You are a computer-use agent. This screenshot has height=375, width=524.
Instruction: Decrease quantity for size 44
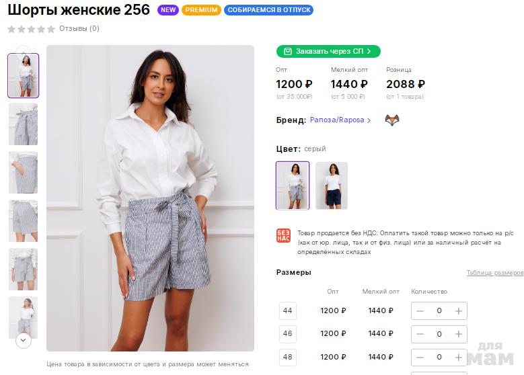click(420, 310)
